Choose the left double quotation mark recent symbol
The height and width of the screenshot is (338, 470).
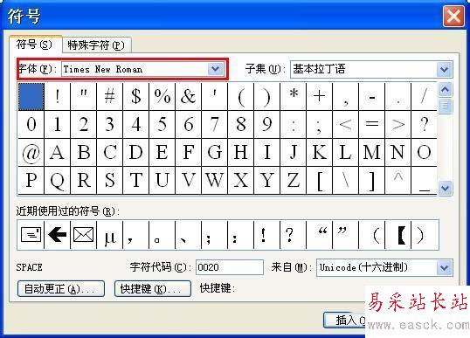[x=319, y=235]
